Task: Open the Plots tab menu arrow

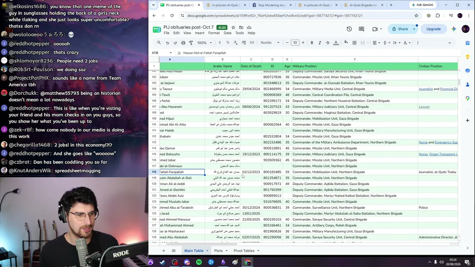Action: [x=226, y=251]
